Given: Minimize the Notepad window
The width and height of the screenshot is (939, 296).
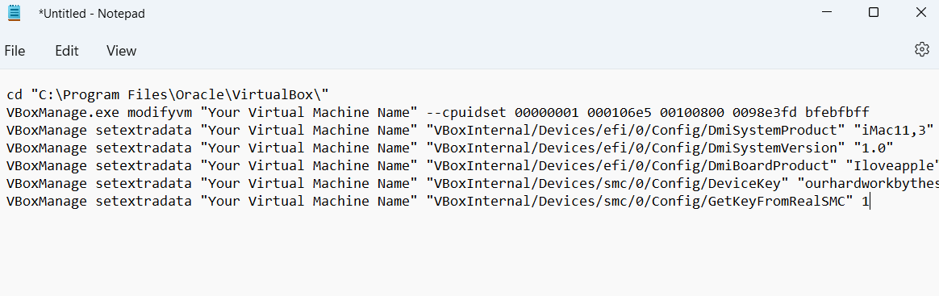Looking at the screenshot, I should pyautogui.click(x=827, y=13).
